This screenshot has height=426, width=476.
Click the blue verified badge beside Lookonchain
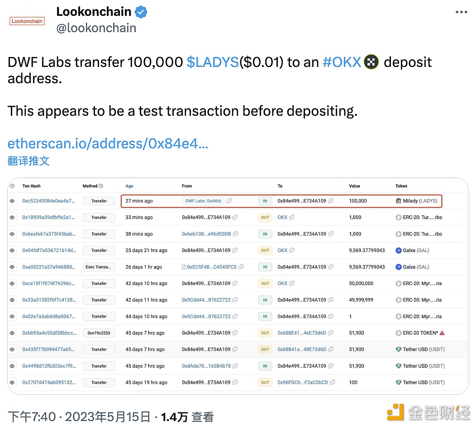[141, 12]
